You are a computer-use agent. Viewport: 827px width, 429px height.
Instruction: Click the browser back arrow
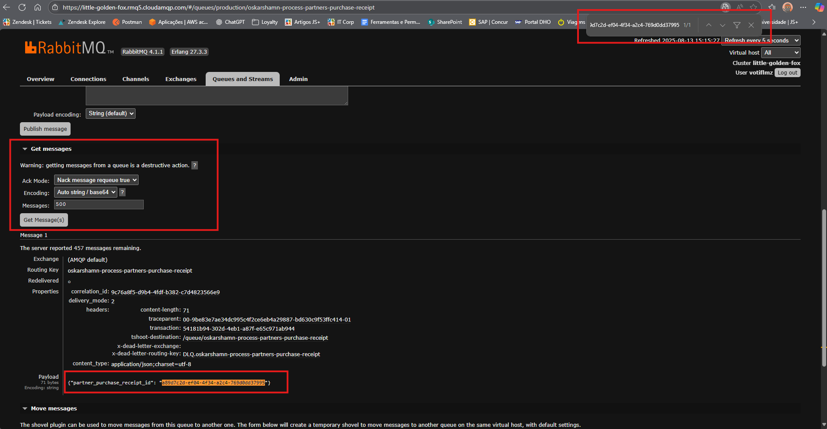click(x=7, y=7)
